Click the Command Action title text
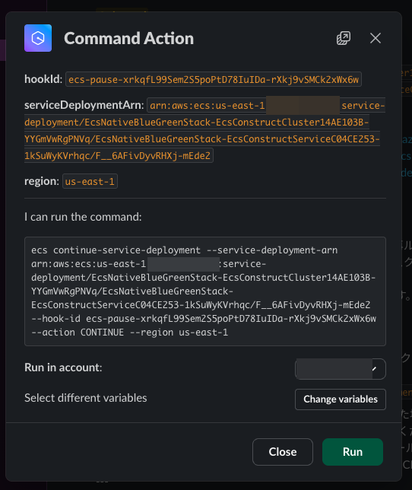This screenshot has width=412, height=490. [129, 39]
